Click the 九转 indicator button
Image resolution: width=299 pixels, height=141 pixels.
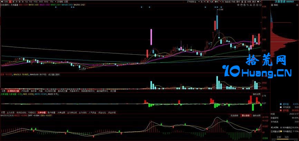pyautogui.click(x=211, y=2)
